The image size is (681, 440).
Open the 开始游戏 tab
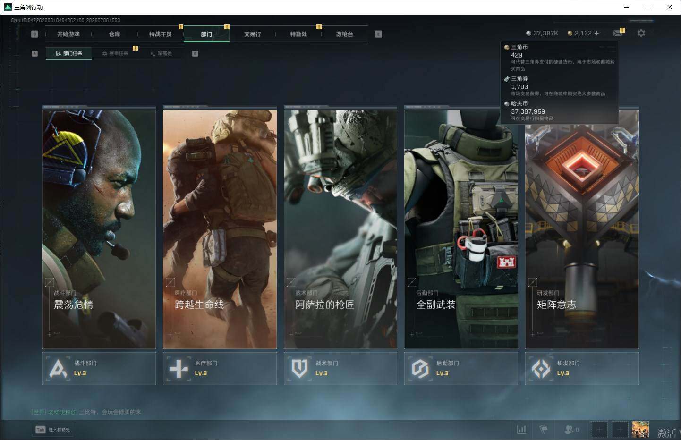[68, 34]
